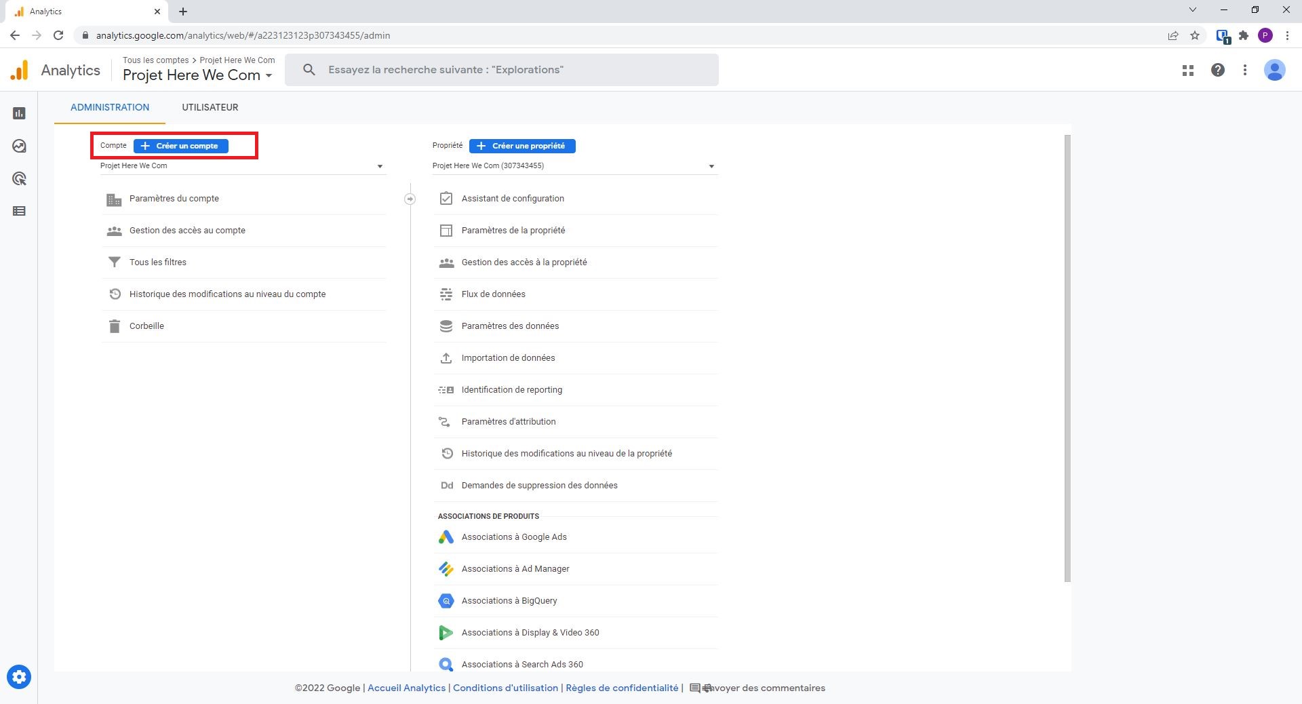The width and height of the screenshot is (1302, 704).
Task: Click the Gestion des accès au compte people icon
Action: (x=114, y=231)
